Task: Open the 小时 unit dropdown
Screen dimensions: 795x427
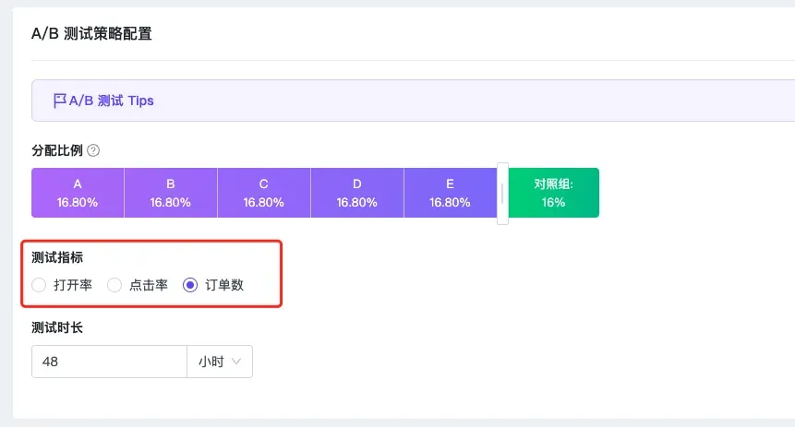Action: click(x=220, y=362)
